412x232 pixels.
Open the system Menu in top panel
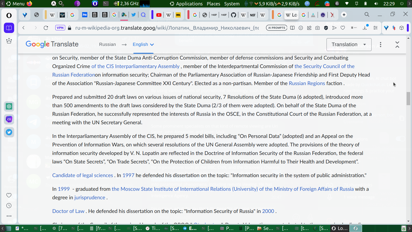point(15,4)
